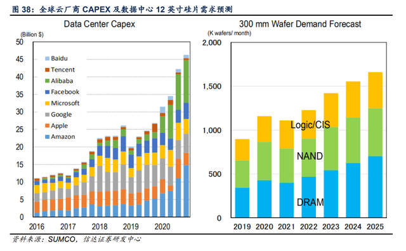Click the '2016' x-axis label in Capex chart
Image resolution: width=406 pixels, height=251 pixels.
[37, 227]
